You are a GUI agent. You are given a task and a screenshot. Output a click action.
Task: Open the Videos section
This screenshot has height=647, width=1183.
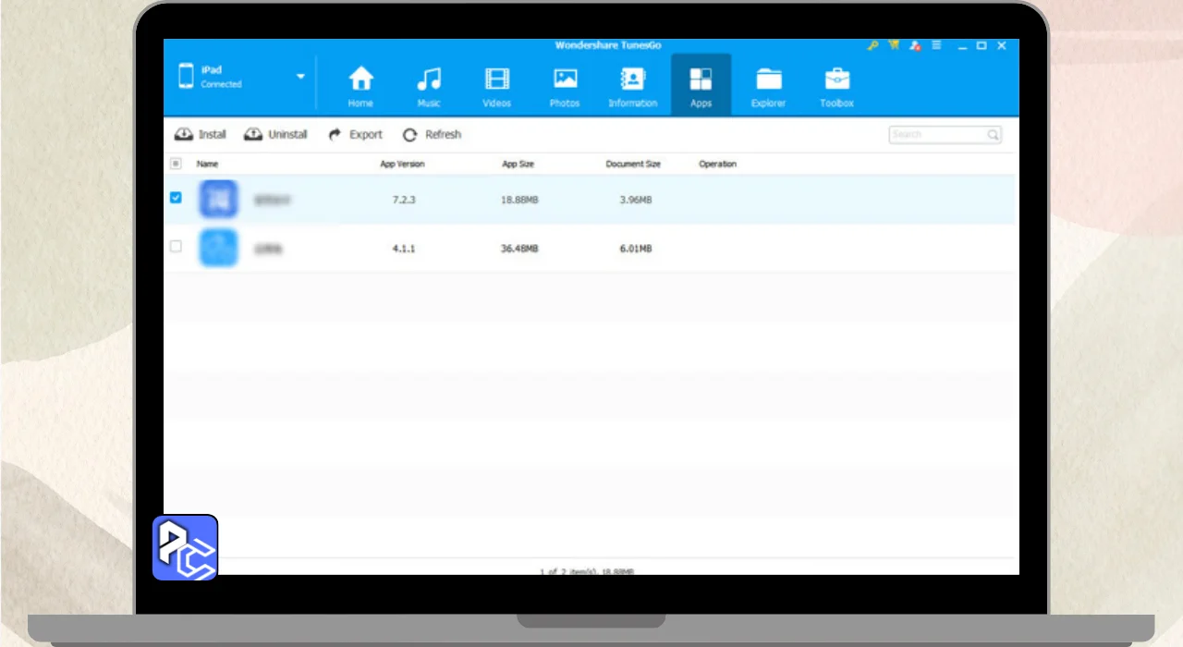point(497,86)
